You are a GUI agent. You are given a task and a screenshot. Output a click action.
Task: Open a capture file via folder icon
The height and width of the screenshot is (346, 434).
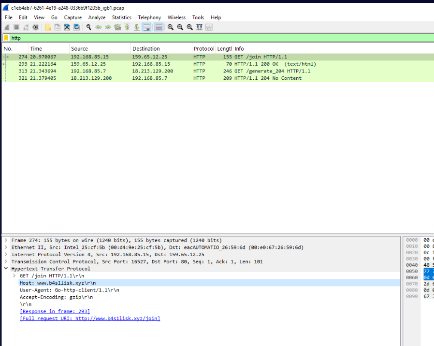click(x=48, y=27)
